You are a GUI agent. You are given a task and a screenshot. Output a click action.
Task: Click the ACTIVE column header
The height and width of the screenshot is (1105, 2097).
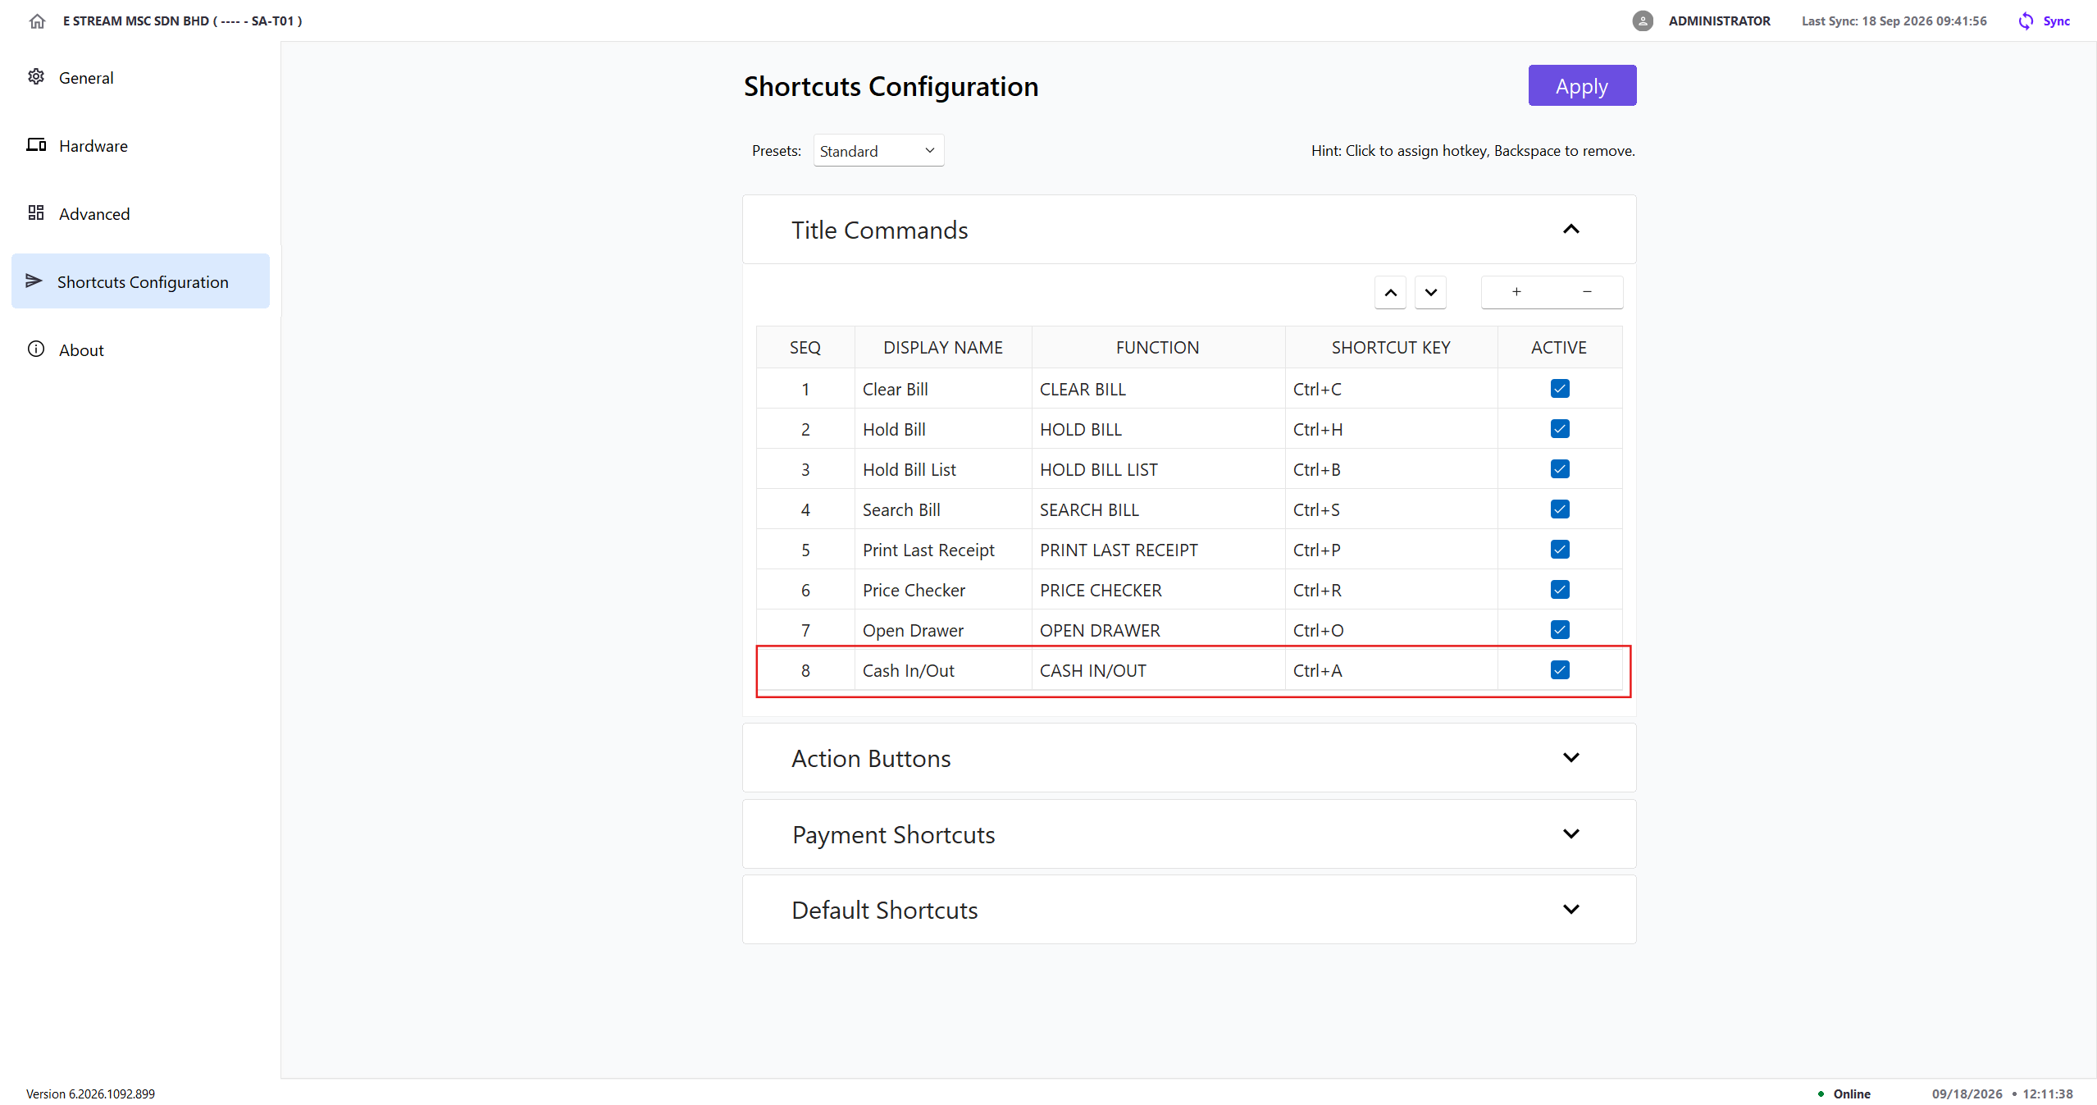tap(1559, 347)
